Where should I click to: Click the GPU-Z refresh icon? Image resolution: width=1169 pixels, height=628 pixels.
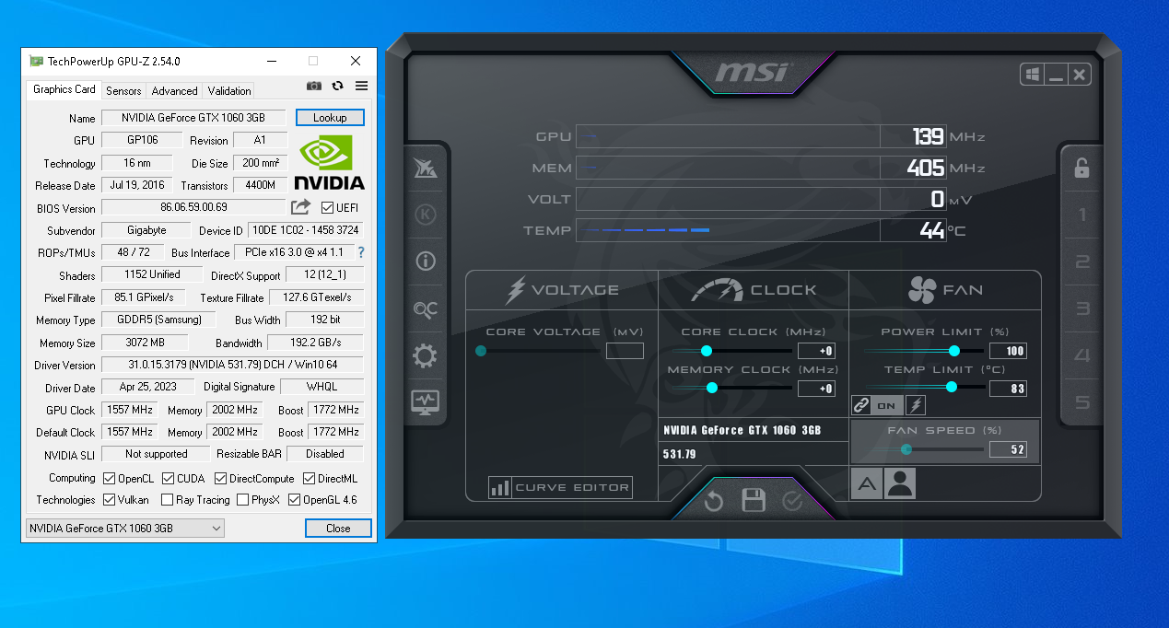pos(338,87)
